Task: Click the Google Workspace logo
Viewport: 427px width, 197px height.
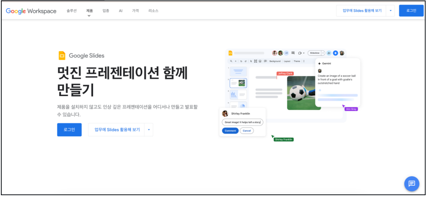Action: point(31,11)
